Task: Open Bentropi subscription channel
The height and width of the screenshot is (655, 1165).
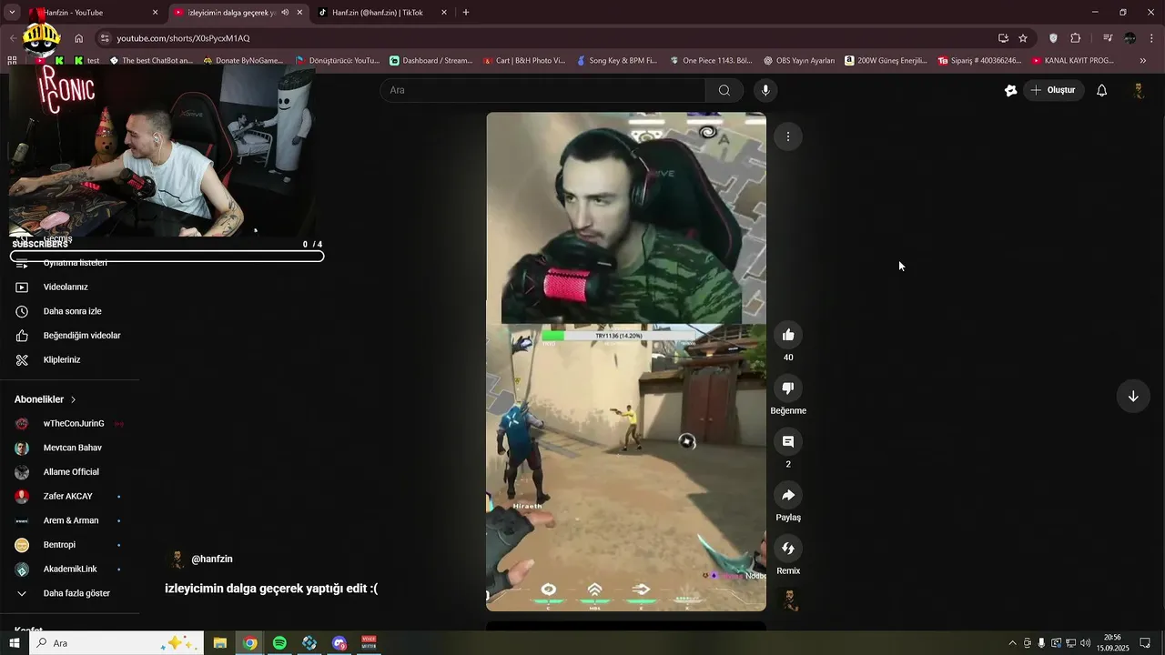Action: pos(59,545)
